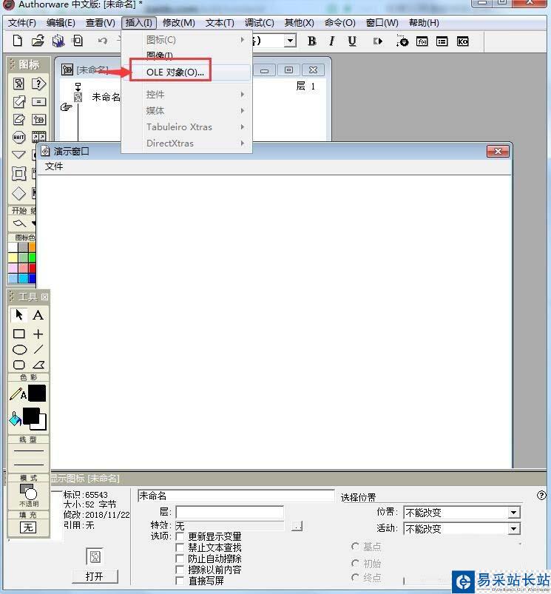Select the 初始 radio button
The width and height of the screenshot is (551, 594).
click(355, 564)
